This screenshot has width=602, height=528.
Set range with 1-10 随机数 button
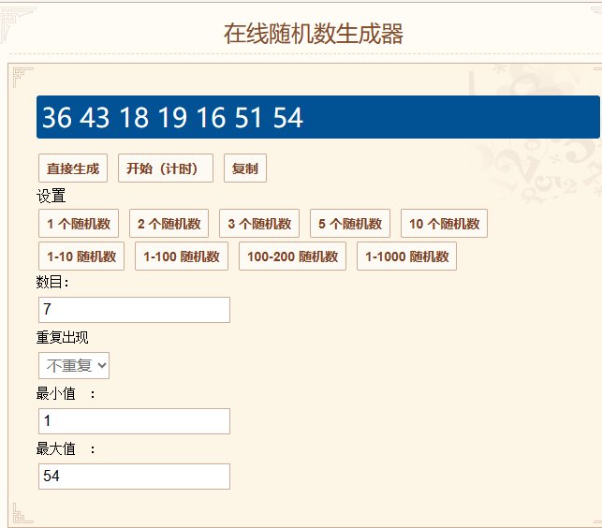tap(81, 257)
